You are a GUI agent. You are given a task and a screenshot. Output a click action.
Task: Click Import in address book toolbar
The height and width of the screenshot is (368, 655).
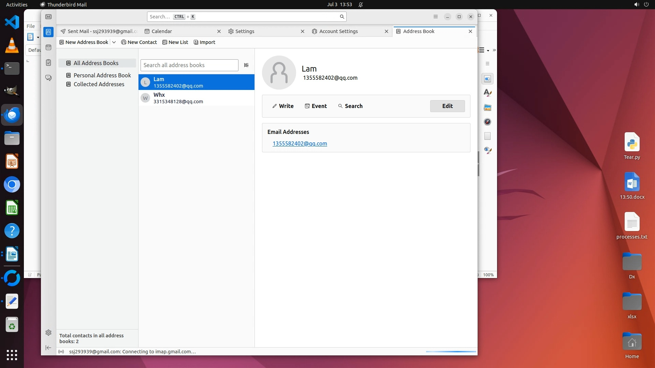click(204, 42)
